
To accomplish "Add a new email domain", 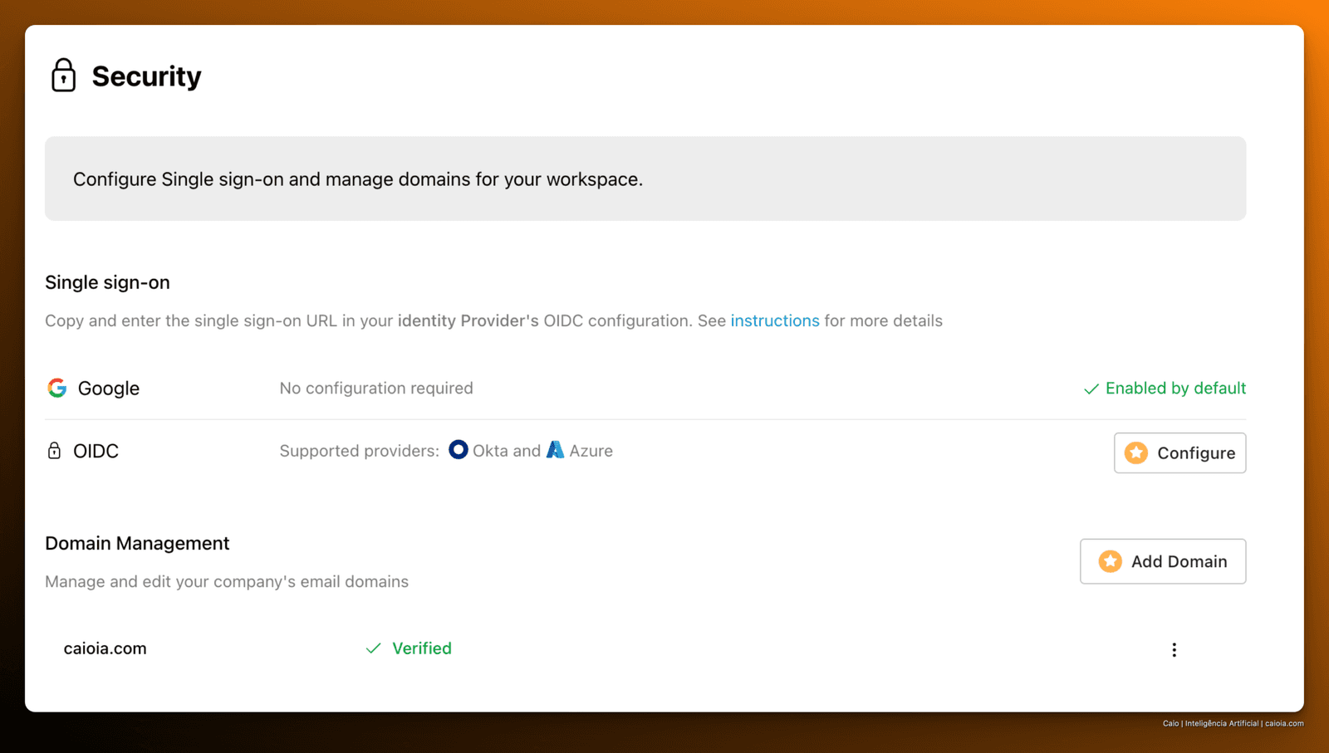I will pos(1163,561).
